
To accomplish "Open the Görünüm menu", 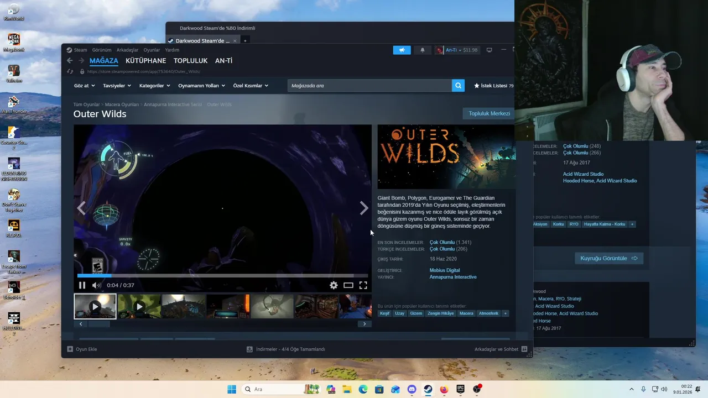I will [102, 50].
